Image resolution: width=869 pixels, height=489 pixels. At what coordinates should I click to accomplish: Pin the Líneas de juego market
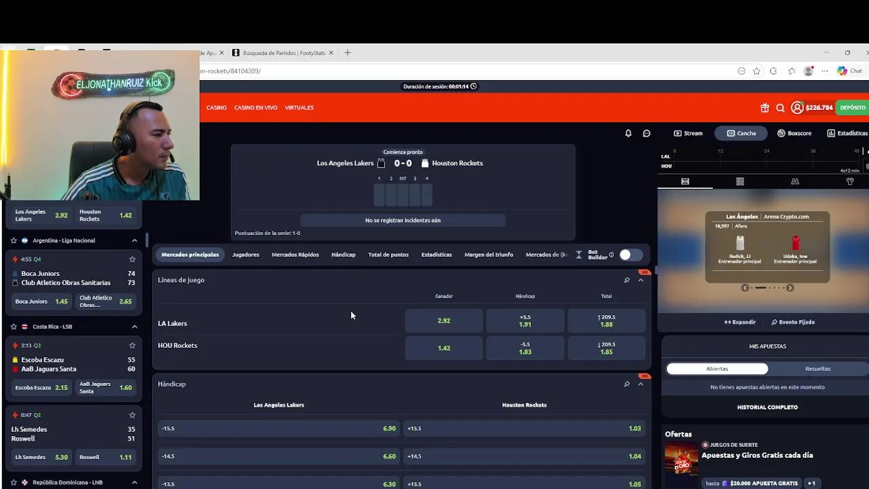(627, 280)
